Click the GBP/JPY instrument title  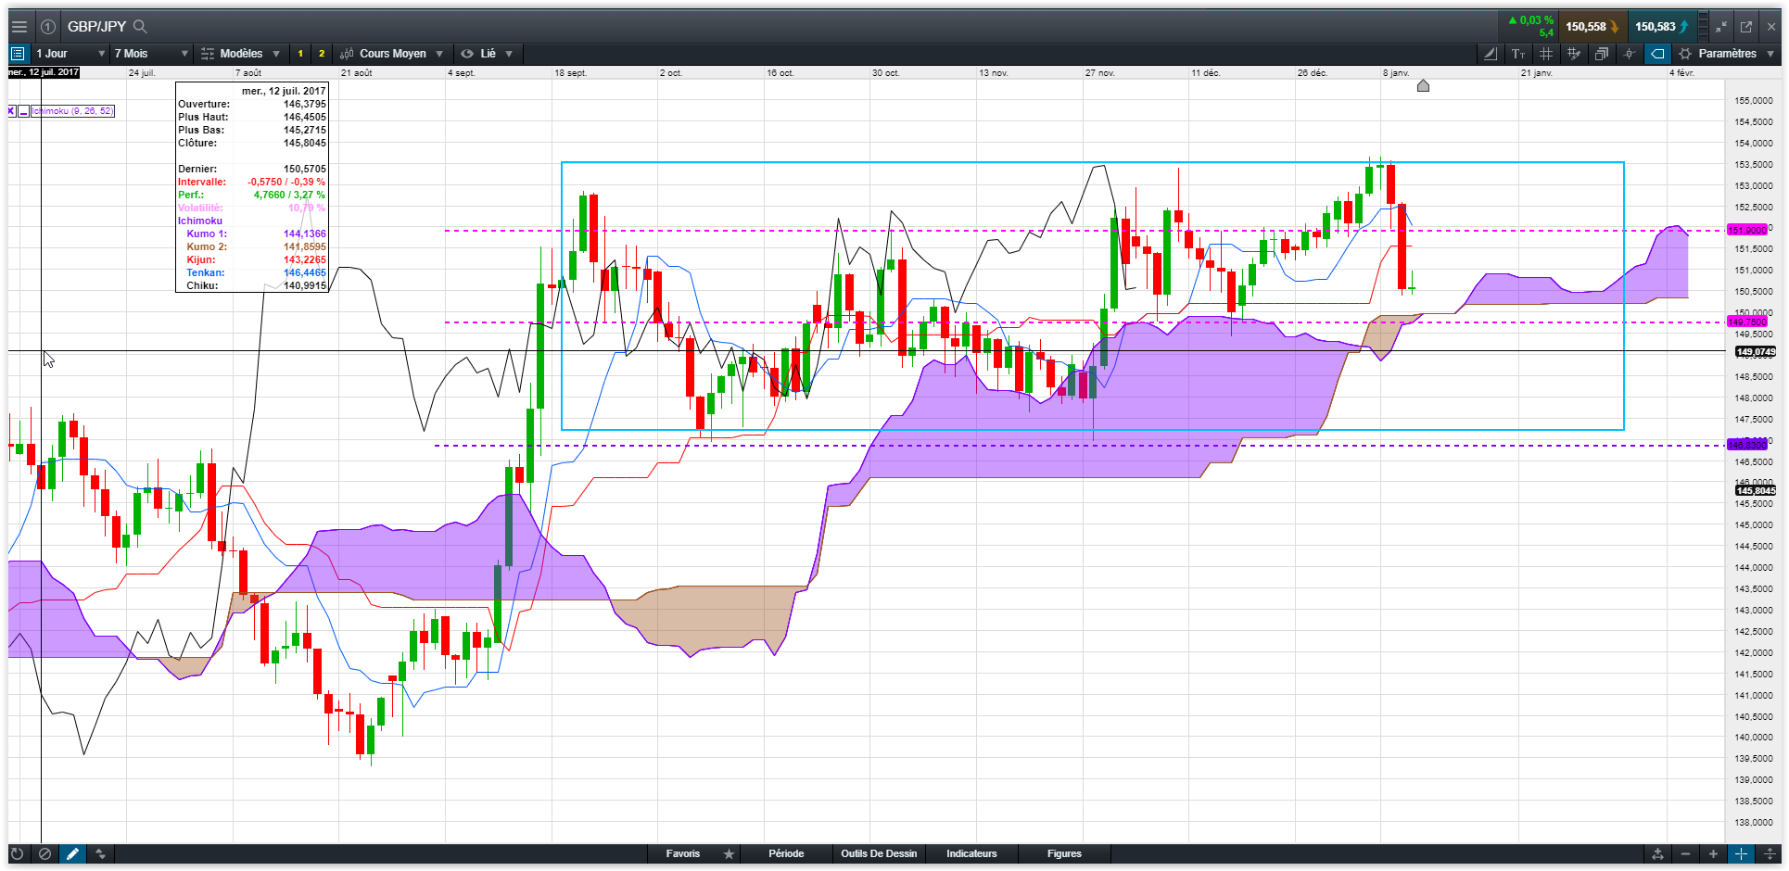[96, 27]
